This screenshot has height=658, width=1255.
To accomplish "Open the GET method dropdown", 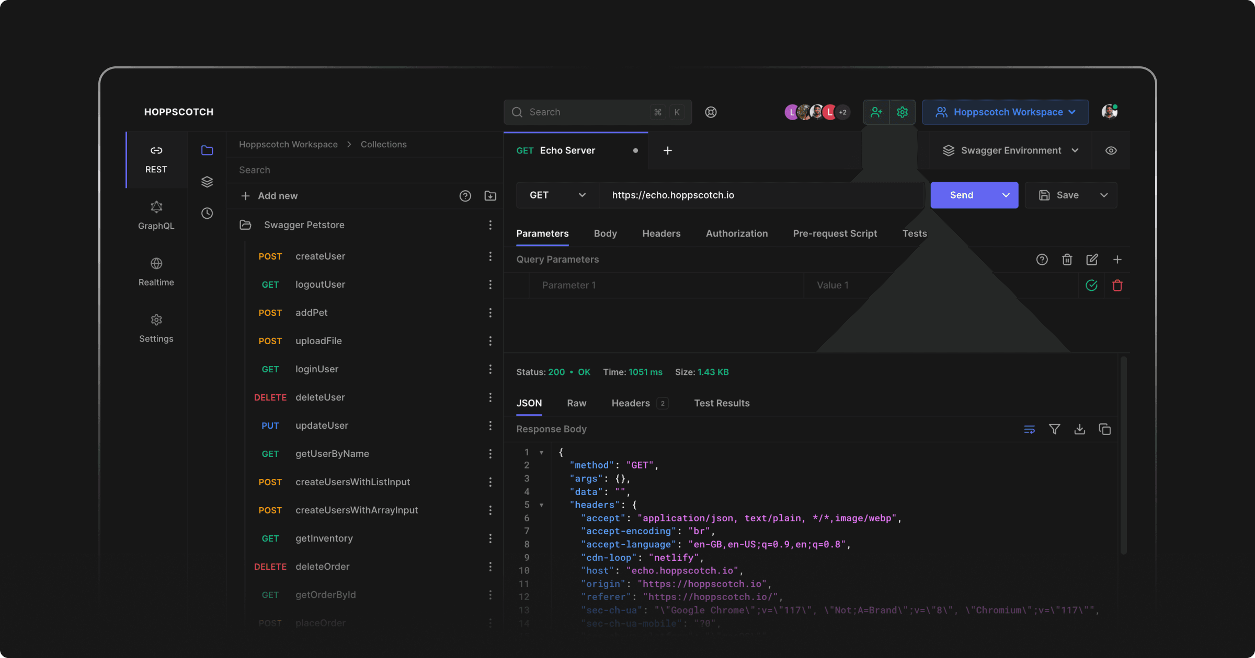I will 557,195.
